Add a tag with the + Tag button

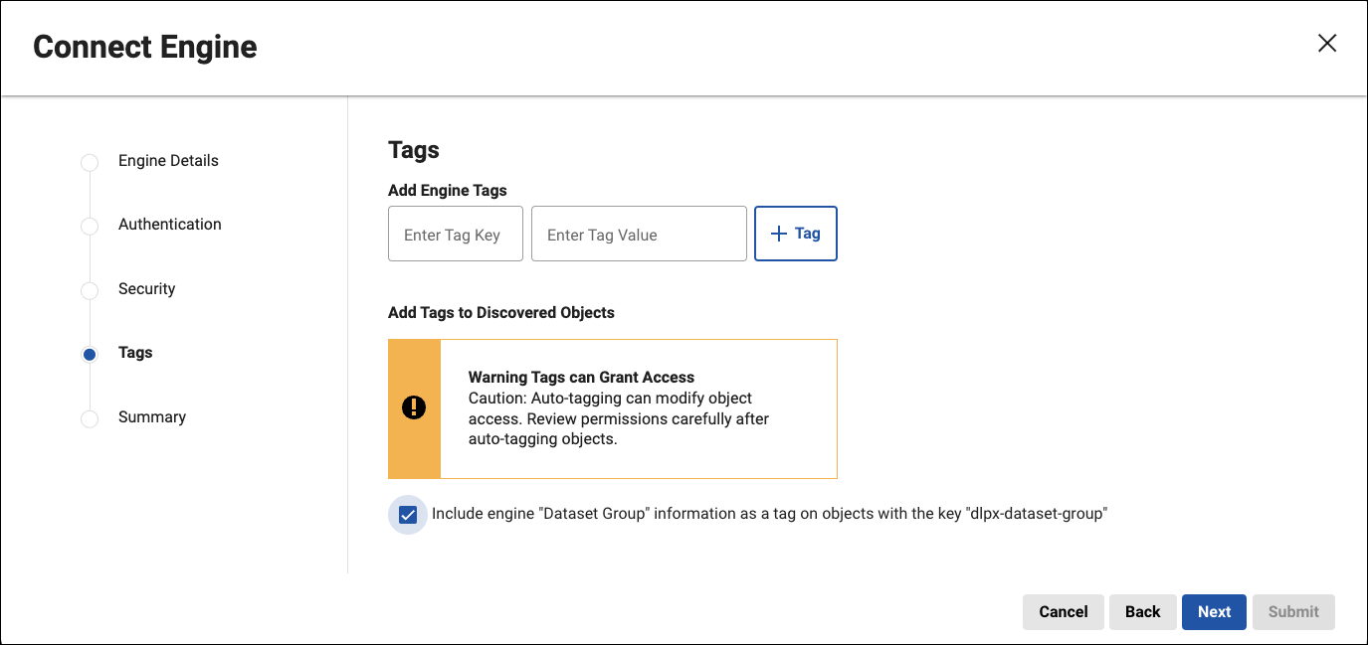tap(796, 234)
